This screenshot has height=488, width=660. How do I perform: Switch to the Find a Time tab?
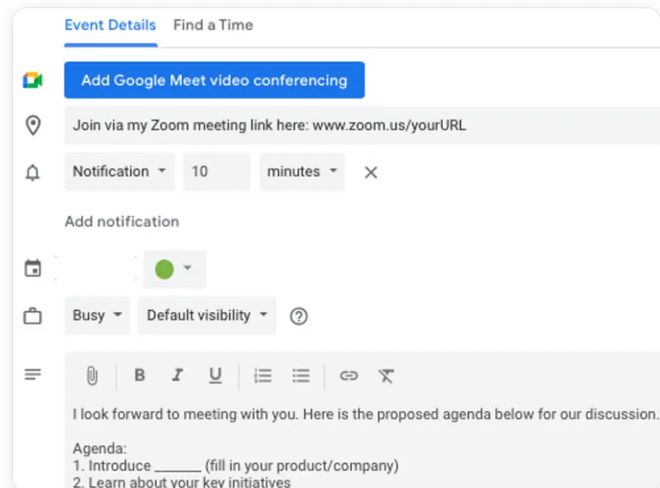tap(213, 25)
